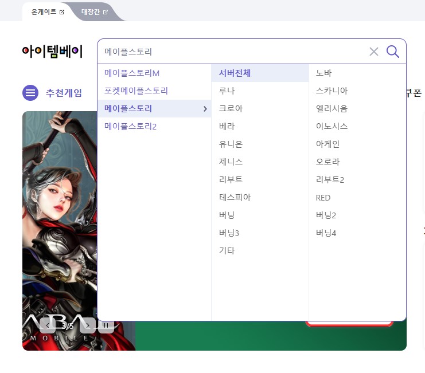Image resolution: width=425 pixels, height=373 pixels.
Task: Pause the banner slideshow
Action: tap(106, 325)
